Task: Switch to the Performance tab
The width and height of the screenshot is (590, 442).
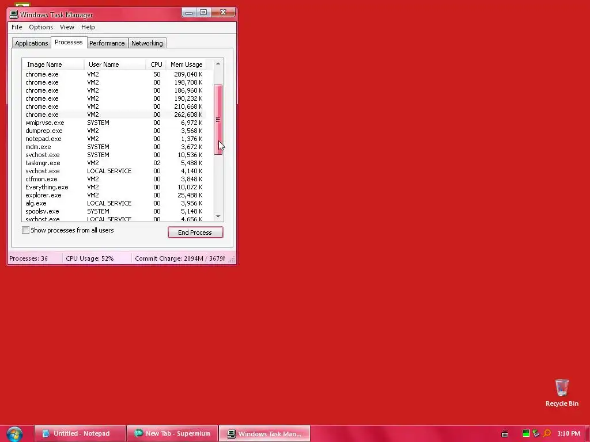Action: coord(107,43)
